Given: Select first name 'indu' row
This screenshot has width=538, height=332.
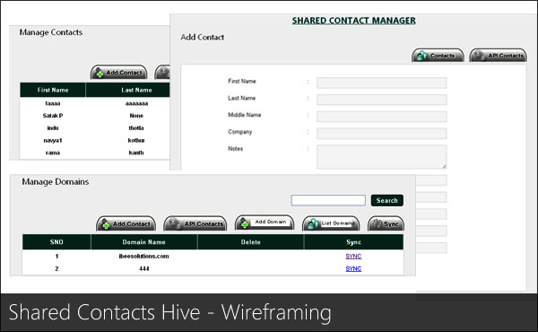Looking at the screenshot, I should [x=53, y=128].
